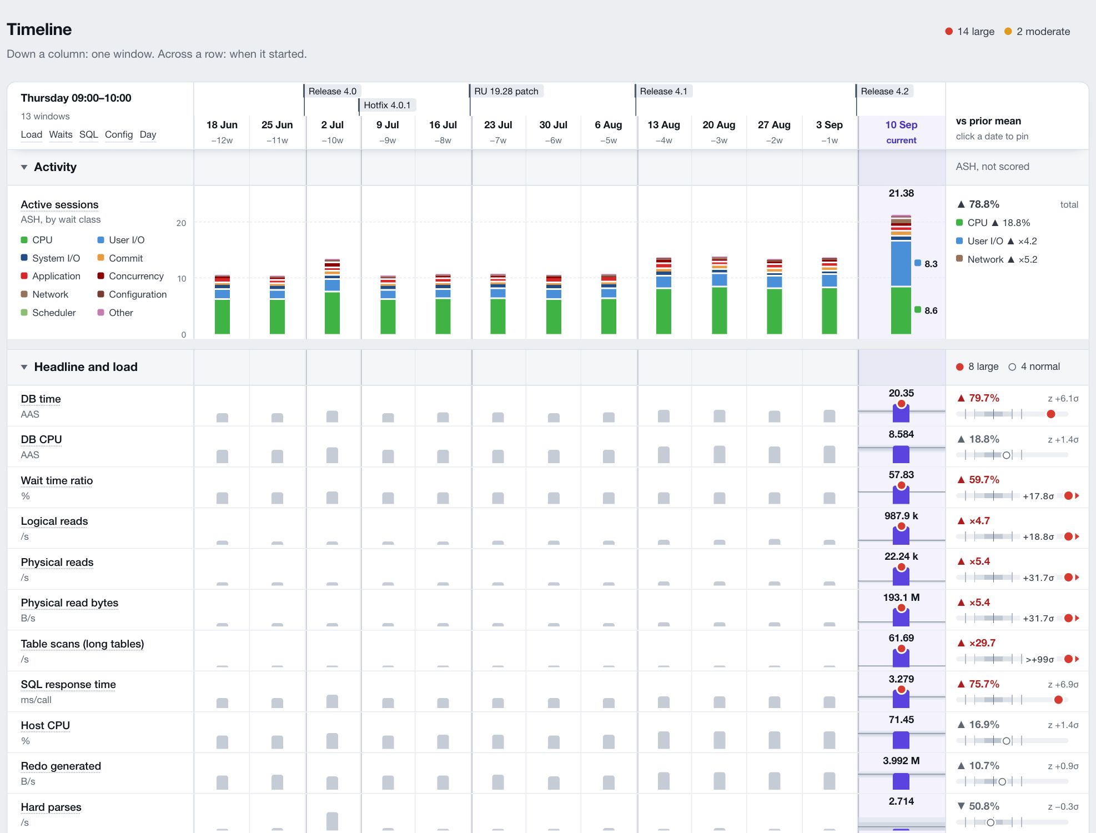
Task: Open the Hard parses metric
Action: pos(51,807)
